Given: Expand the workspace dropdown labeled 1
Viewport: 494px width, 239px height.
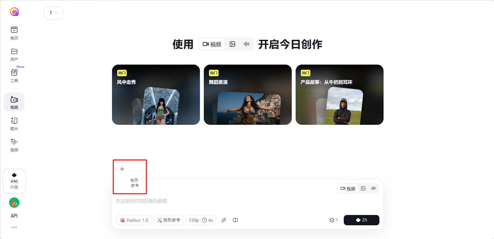Looking at the screenshot, I should tap(53, 13).
